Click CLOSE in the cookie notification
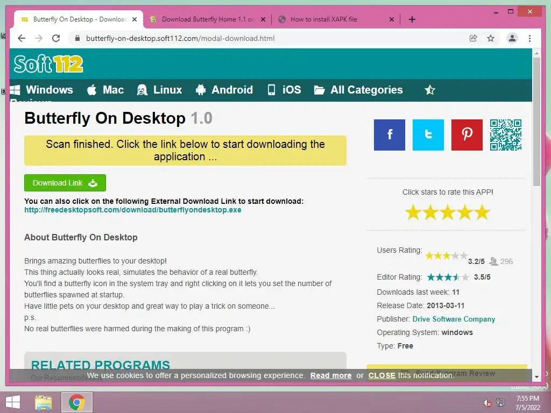The width and height of the screenshot is (551, 413). [x=382, y=375]
